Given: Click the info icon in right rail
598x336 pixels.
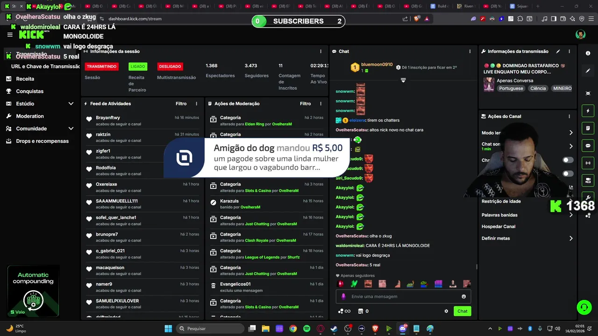Looking at the screenshot, I should tap(588, 53).
